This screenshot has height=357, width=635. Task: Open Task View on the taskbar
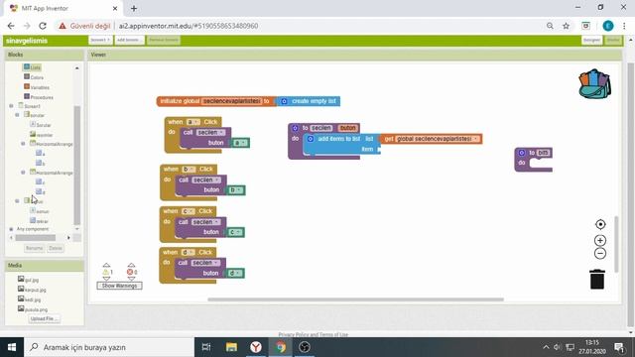(206, 347)
